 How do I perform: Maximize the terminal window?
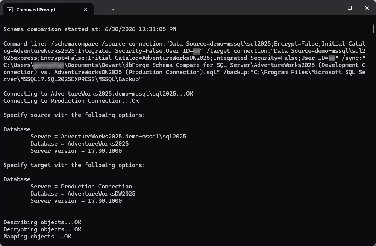pos(350,8)
